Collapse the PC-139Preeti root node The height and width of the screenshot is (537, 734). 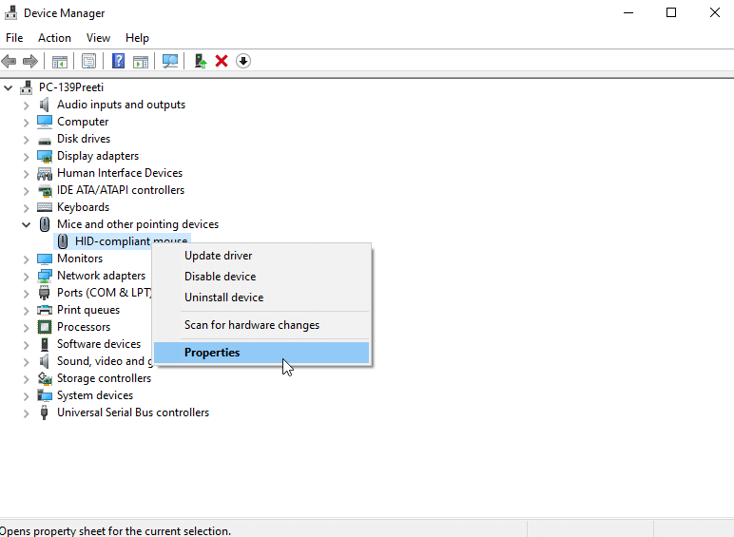coord(8,87)
